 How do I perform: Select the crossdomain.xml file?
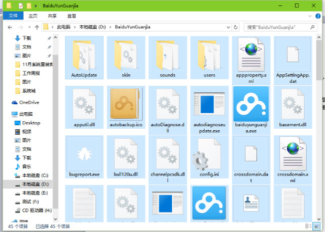click(292, 160)
